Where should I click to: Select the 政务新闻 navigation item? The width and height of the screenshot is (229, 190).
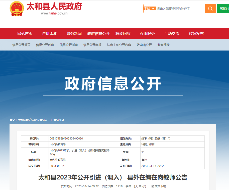pos(74,34)
